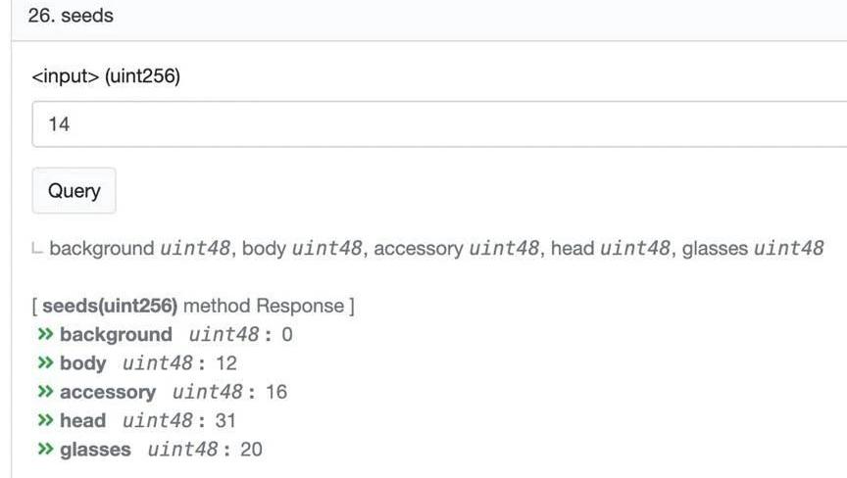
Task: Click the body result value 12
Action: [x=226, y=363]
